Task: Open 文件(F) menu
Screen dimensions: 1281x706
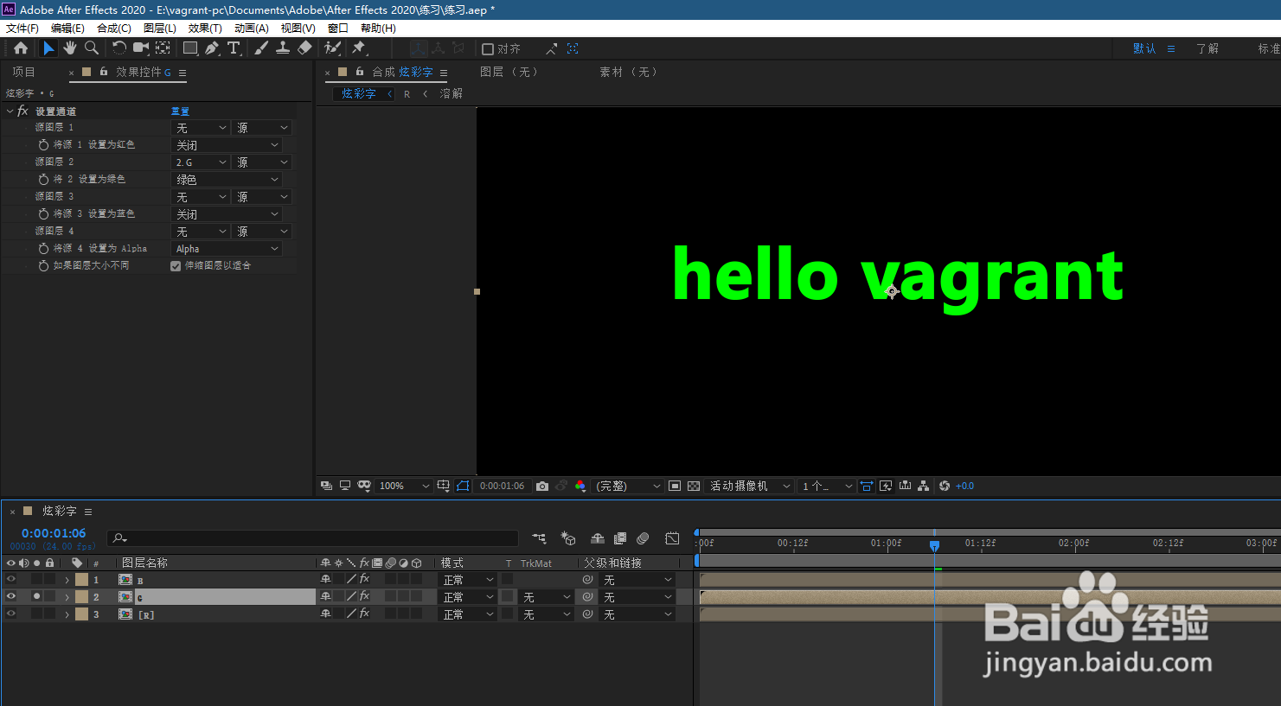Action: 22,29
